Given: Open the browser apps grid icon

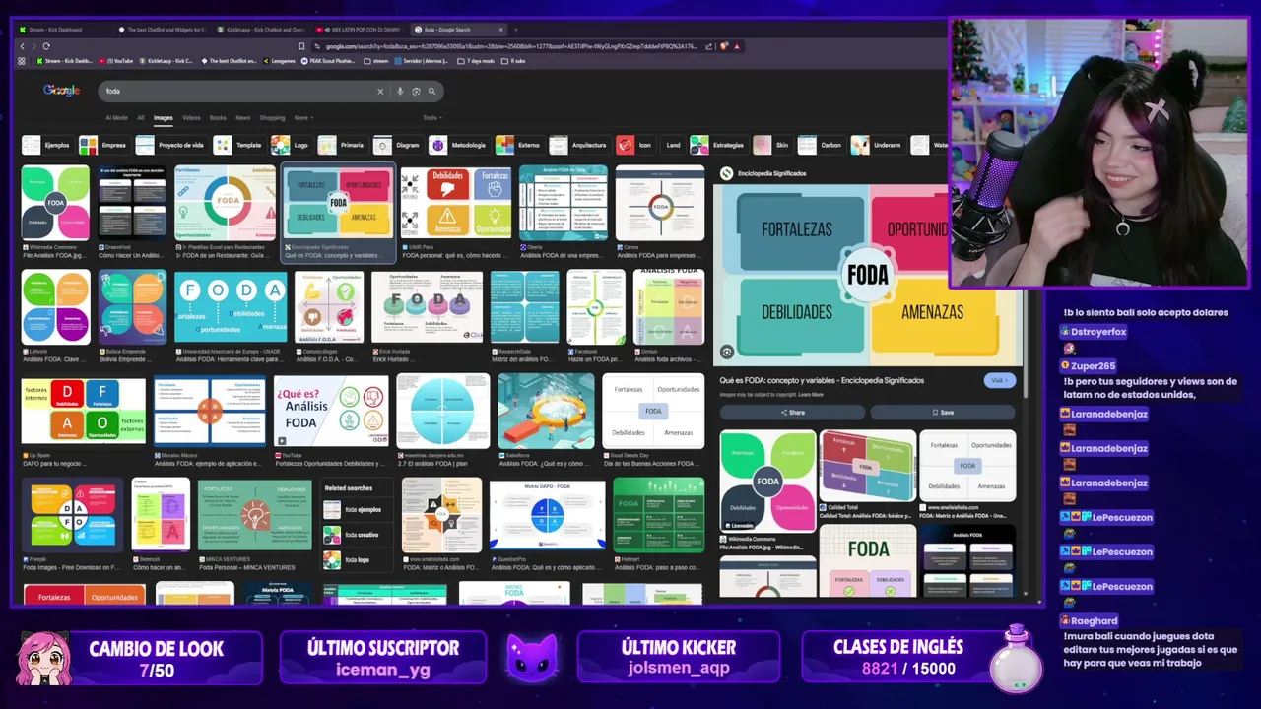Looking at the screenshot, I should (x=23, y=61).
